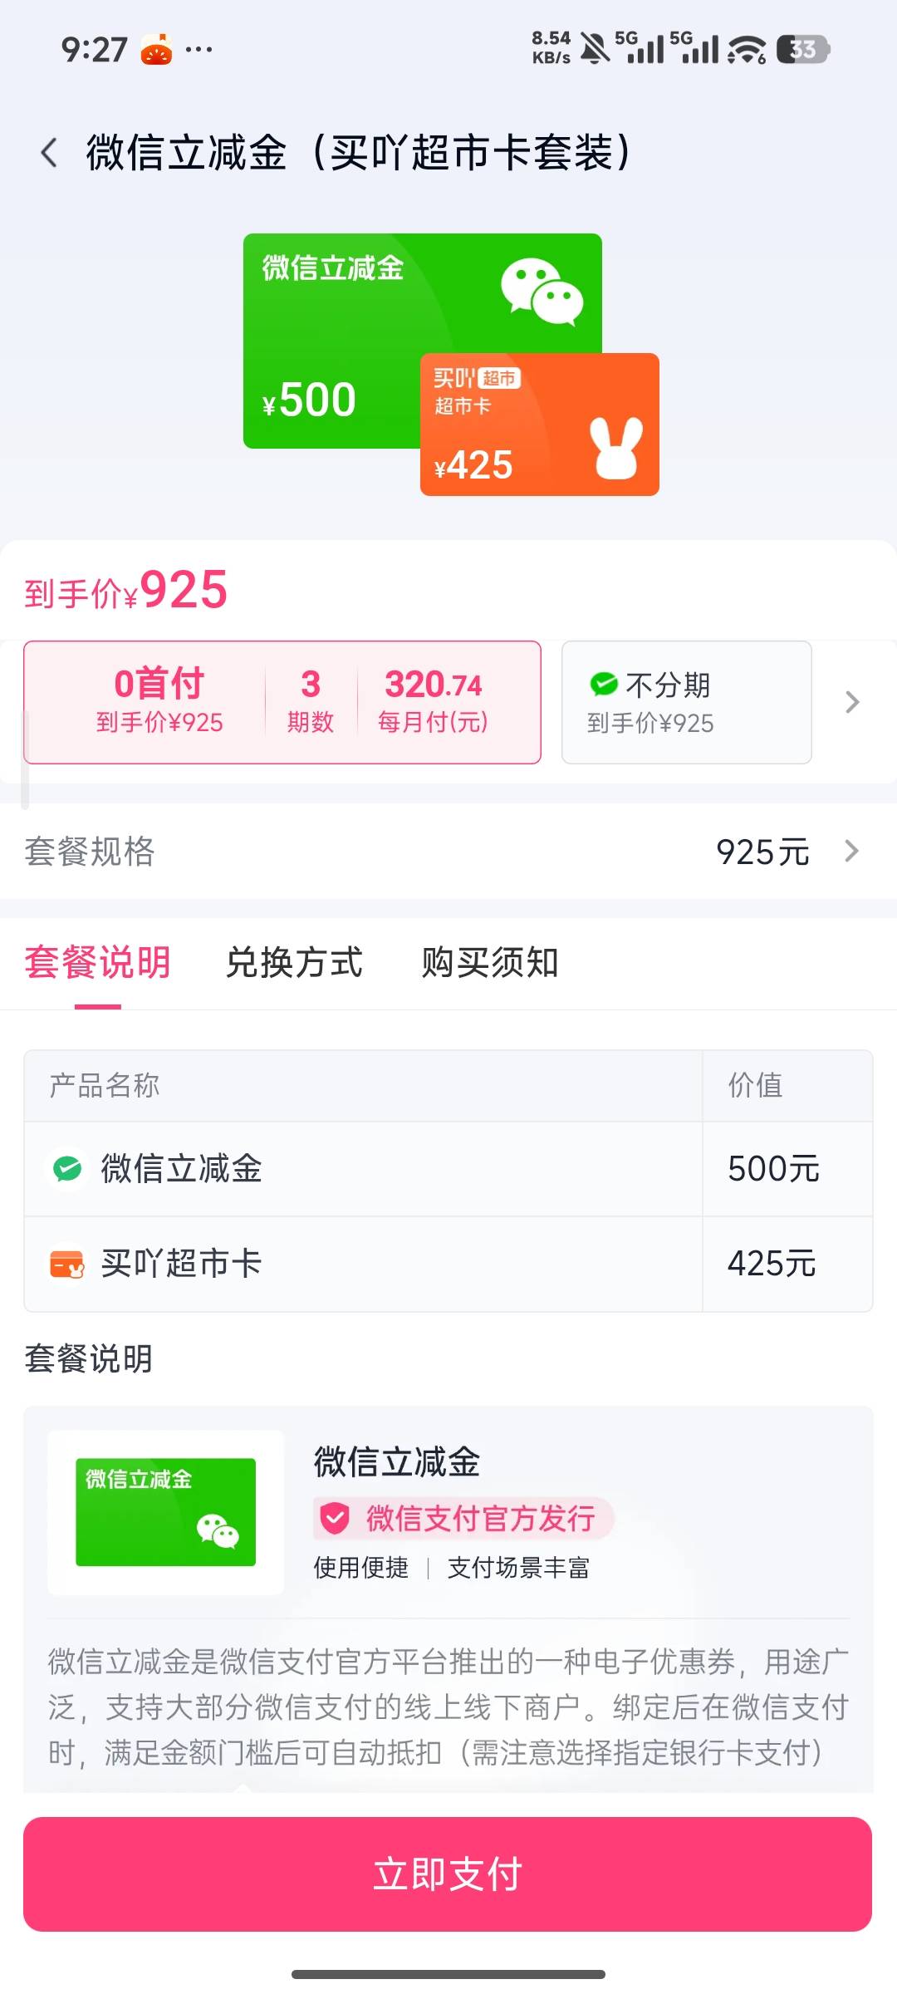Select the 套餐说明 tab
897x1994 pixels.
pyautogui.click(x=97, y=963)
